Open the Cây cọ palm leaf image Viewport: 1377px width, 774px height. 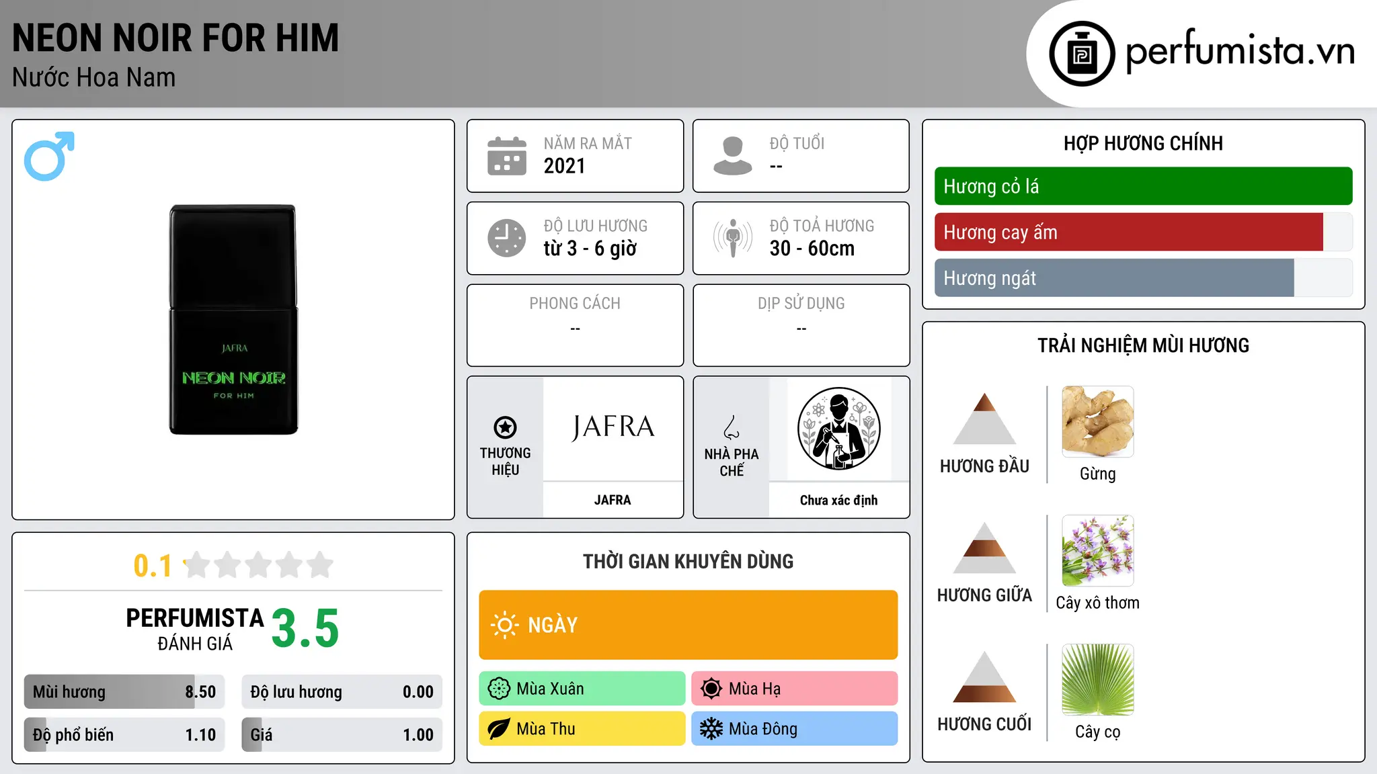tap(1097, 680)
